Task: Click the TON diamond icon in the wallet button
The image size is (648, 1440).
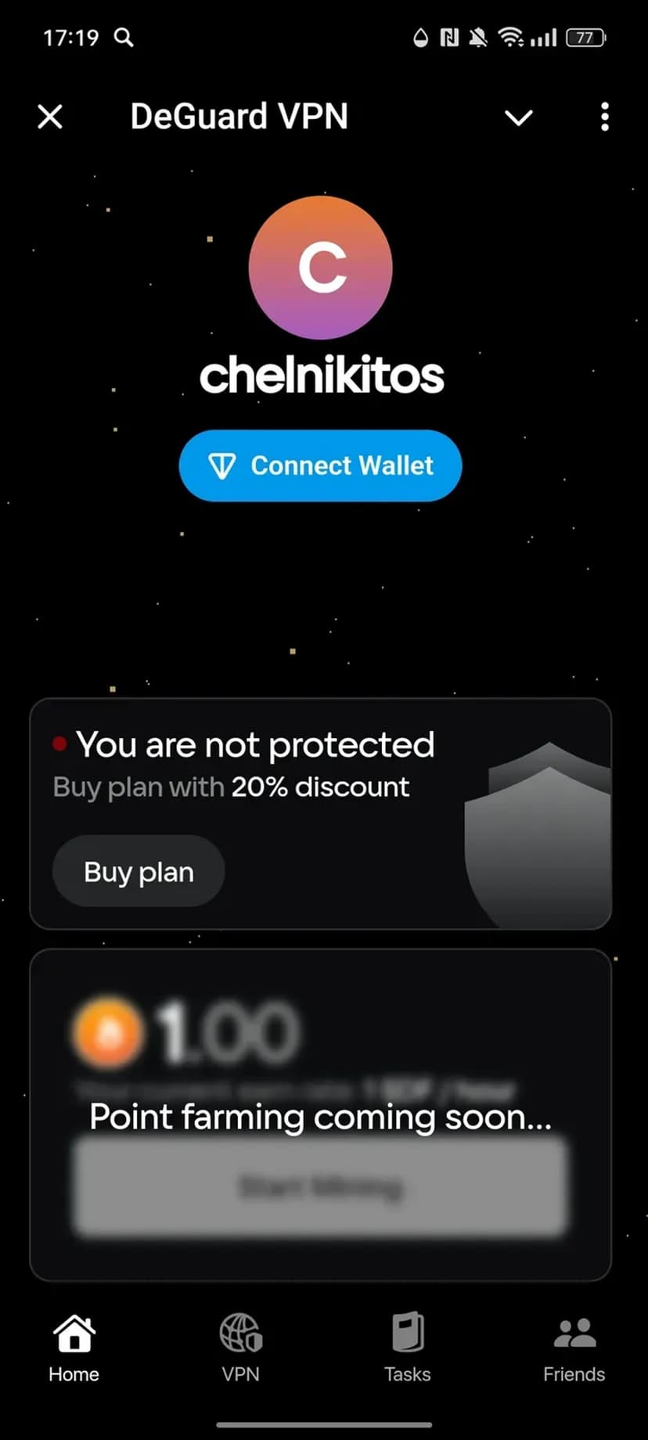Action: [222, 466]
